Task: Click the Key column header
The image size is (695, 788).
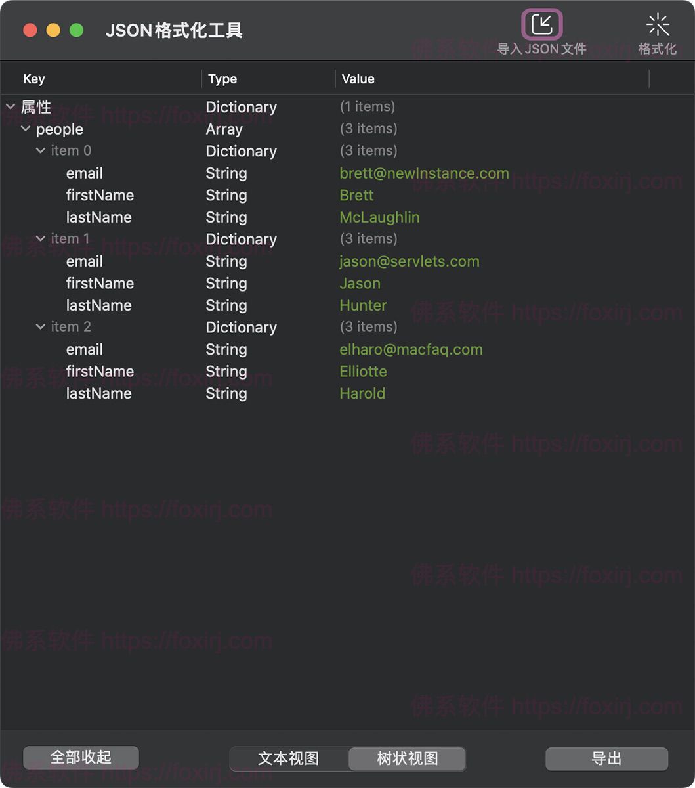Action: [x=33, y=79]
